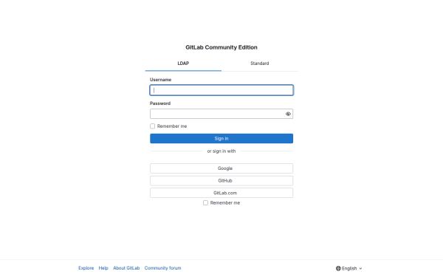Click the Password label

[160, 103]
